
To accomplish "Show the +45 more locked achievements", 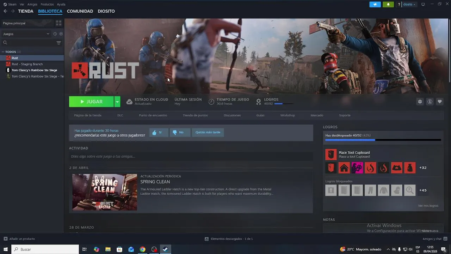I will pyautogui.click(x=423, y=190).
